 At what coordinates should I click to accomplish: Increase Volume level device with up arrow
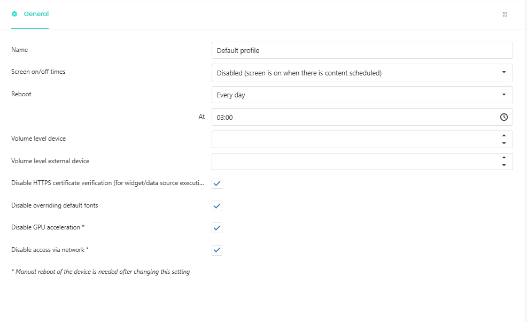(x=504, y=136)
